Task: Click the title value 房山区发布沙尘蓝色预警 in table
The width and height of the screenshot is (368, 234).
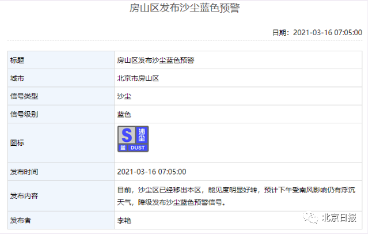Action: [156, 61]
